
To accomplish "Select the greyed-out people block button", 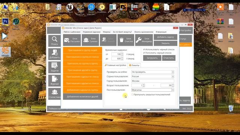I will point(108,40).
